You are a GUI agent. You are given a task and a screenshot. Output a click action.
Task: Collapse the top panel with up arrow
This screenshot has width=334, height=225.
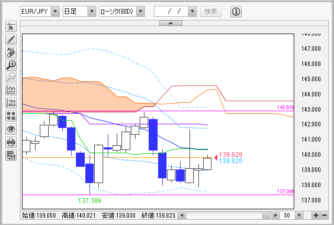(171, 23)
